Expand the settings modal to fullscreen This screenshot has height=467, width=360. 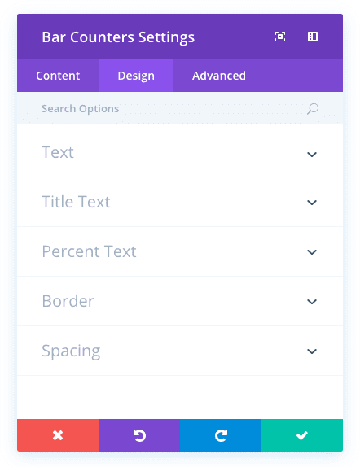pyautogui.click(x=279, y=37)
